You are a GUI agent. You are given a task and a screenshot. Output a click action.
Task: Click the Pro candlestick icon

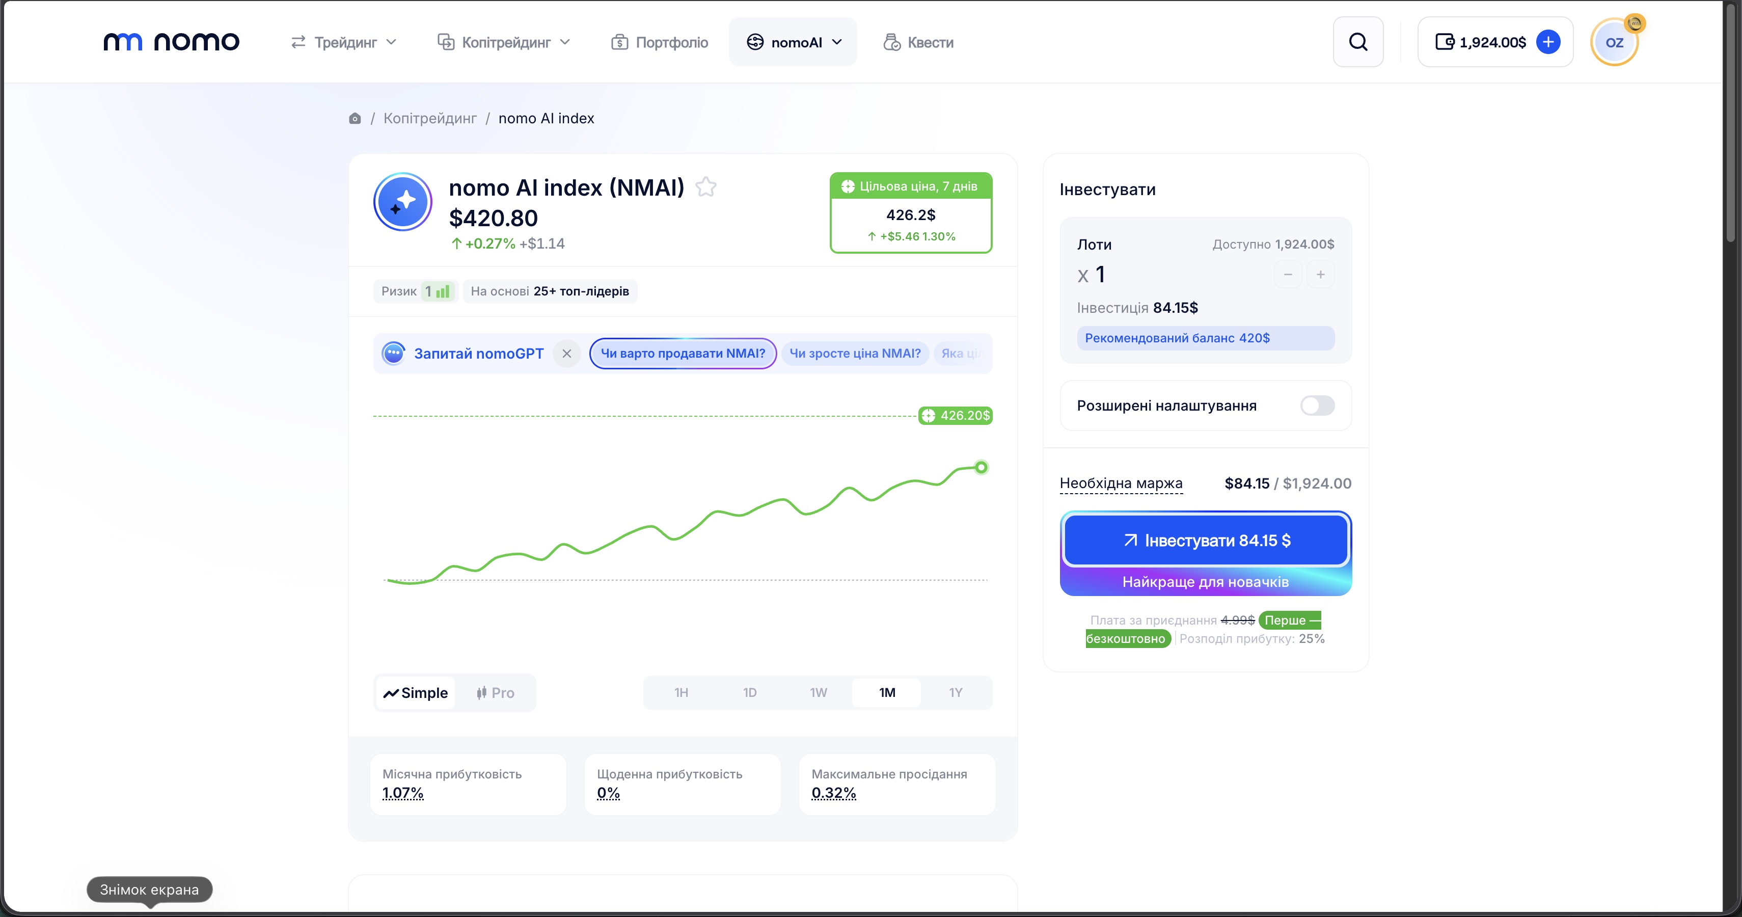point(481,692)
